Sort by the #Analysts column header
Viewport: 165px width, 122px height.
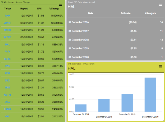150,13
